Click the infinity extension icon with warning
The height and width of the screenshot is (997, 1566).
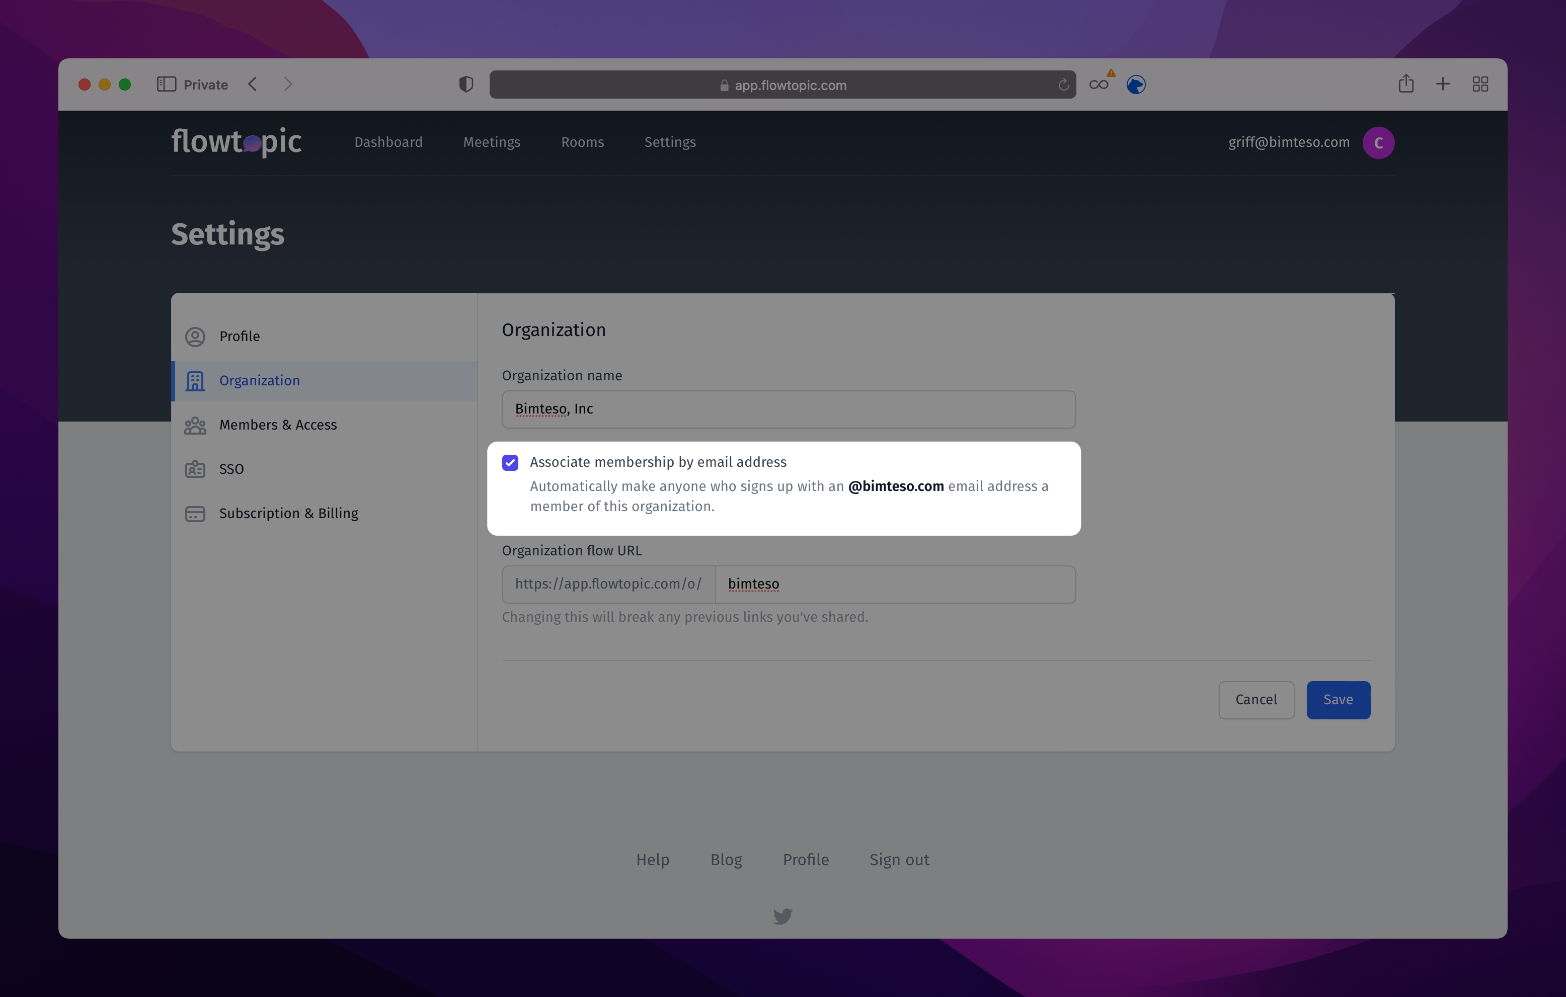point(1100,83)
